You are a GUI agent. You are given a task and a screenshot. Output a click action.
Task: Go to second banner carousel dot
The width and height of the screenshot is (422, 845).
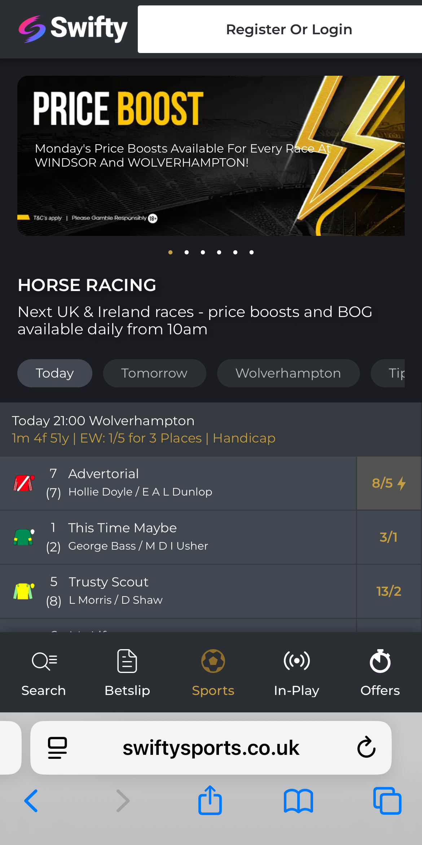pyautogui.click(x=186, y=252)
